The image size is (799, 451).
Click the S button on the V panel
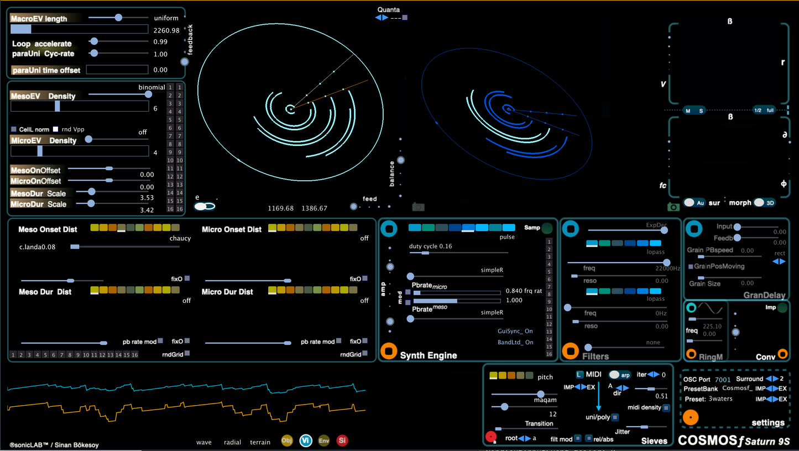[701, 111]
